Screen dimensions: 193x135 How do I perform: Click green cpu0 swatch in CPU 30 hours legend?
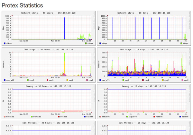[28, 80]
